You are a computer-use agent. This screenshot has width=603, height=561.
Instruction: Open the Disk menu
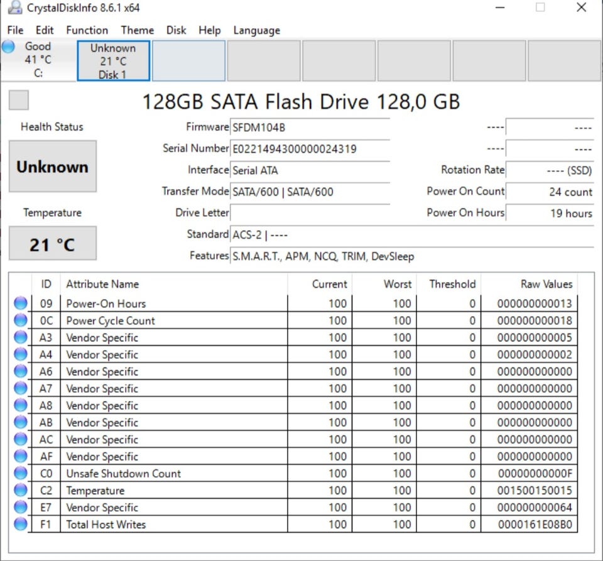coord(176,30)
